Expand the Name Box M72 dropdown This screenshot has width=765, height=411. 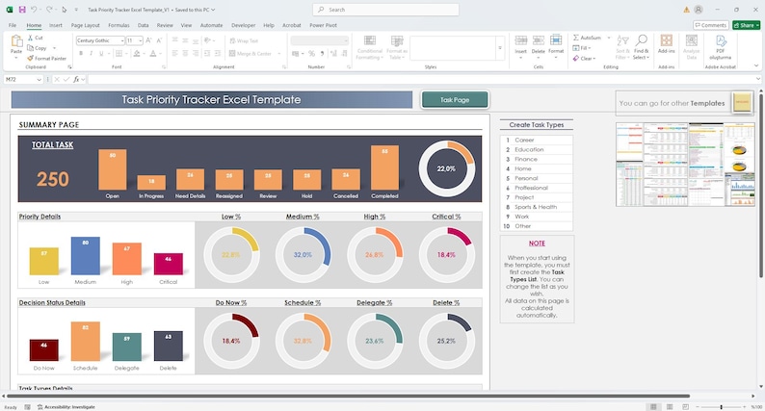40,79
